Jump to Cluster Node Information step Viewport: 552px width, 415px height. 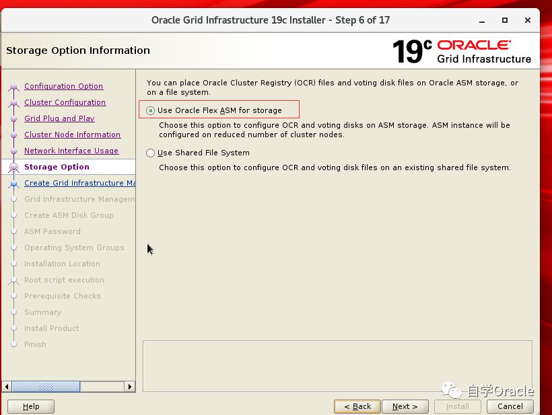pyautogui.click(x=72, y=135)
